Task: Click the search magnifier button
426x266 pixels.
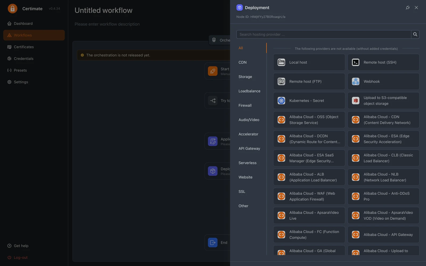Action: click(415, 34)
